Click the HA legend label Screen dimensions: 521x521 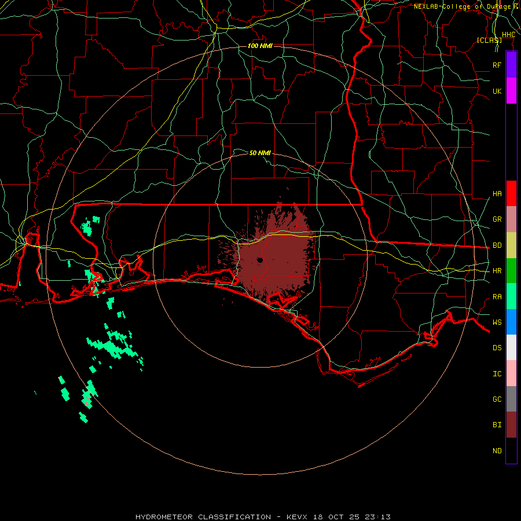[497, 194]
